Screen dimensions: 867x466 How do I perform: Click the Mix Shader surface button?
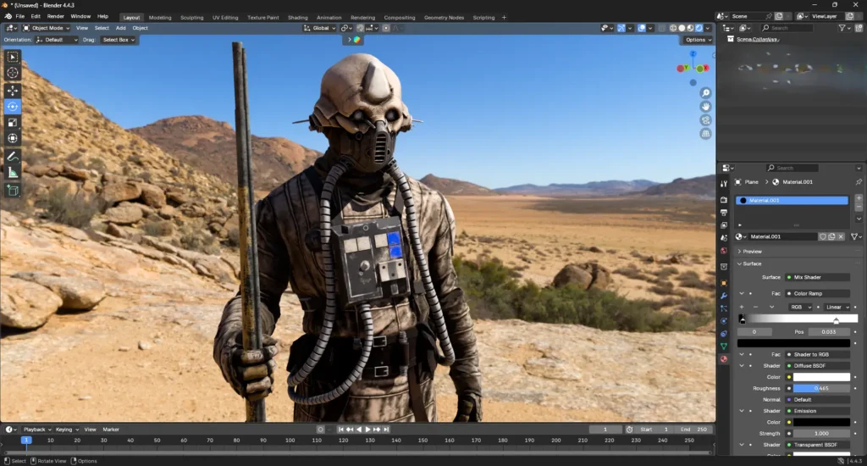pos(817,277)
